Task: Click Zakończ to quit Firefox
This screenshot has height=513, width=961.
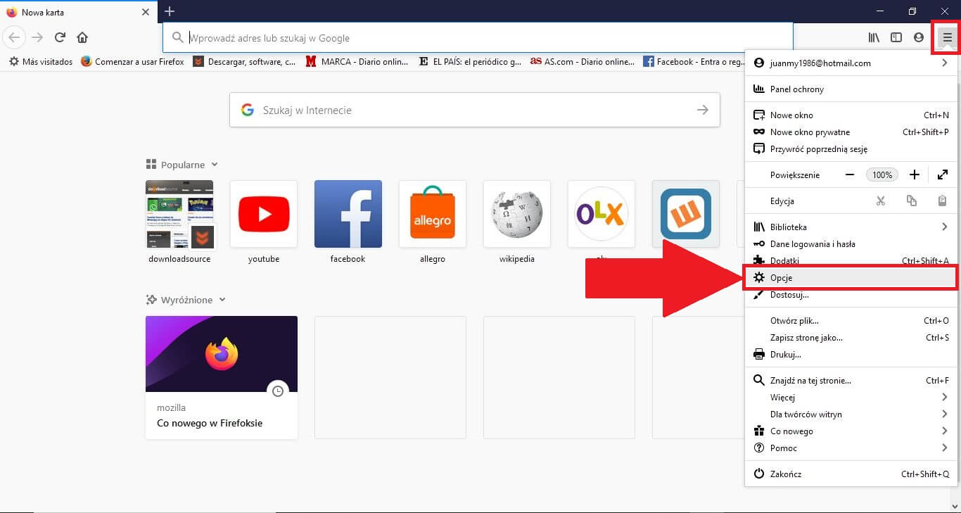Action: coord(851,474)
